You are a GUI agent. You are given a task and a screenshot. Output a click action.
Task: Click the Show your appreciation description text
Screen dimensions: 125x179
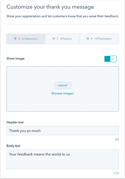[x=63, y=16]
